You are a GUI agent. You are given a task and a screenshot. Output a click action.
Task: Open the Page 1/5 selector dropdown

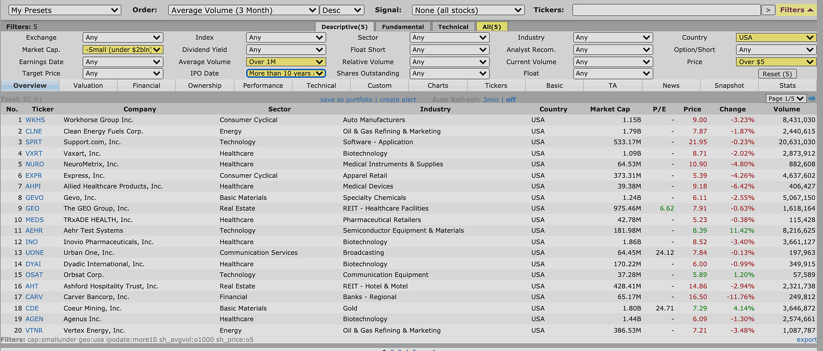tap(786, 98)
